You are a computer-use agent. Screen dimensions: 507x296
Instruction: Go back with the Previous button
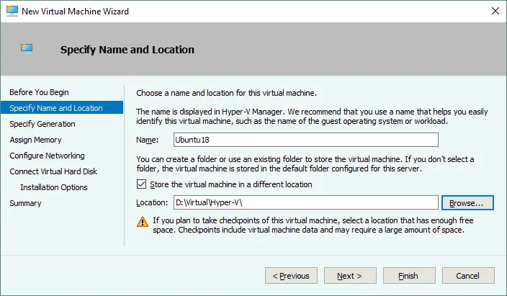pos(292,275)
